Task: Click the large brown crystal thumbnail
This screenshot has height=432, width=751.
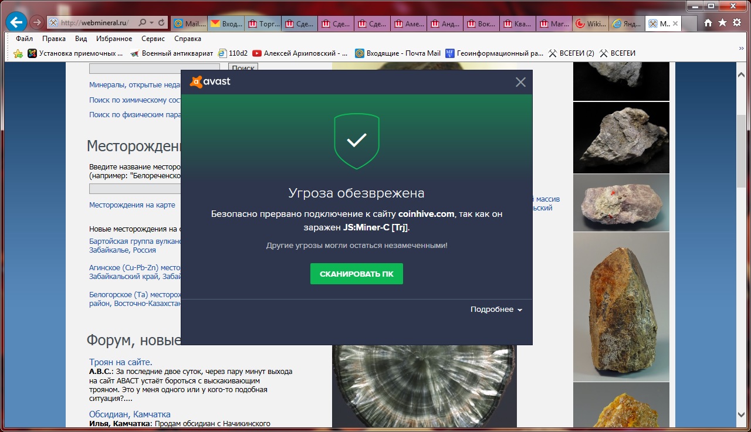Action: pyautogui.click(x=621, y=307)
